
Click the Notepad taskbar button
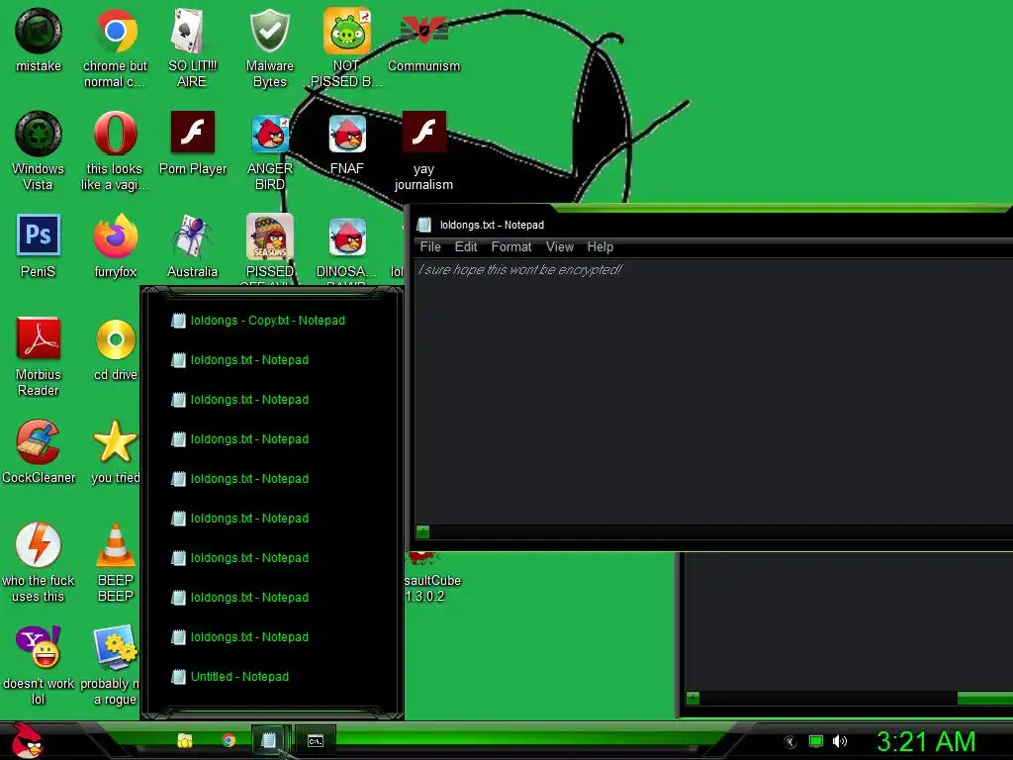pos(269,740)
